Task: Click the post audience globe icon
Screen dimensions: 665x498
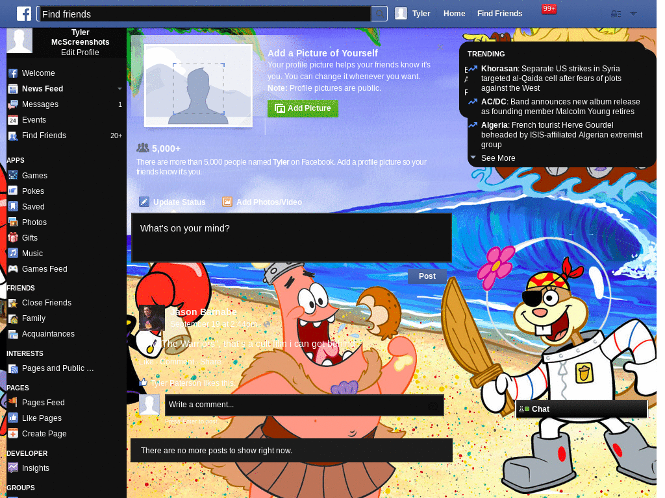Action: pyautogui.click(x=267, y=324)
